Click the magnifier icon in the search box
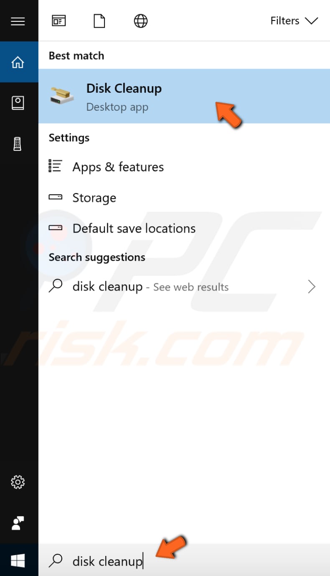This screenshot has width=330, height=576. click(x=56, y=561)
